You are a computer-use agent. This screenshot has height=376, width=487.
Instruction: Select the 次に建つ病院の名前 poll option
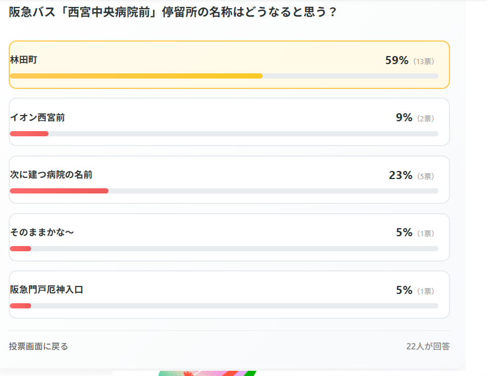(229, 180)
